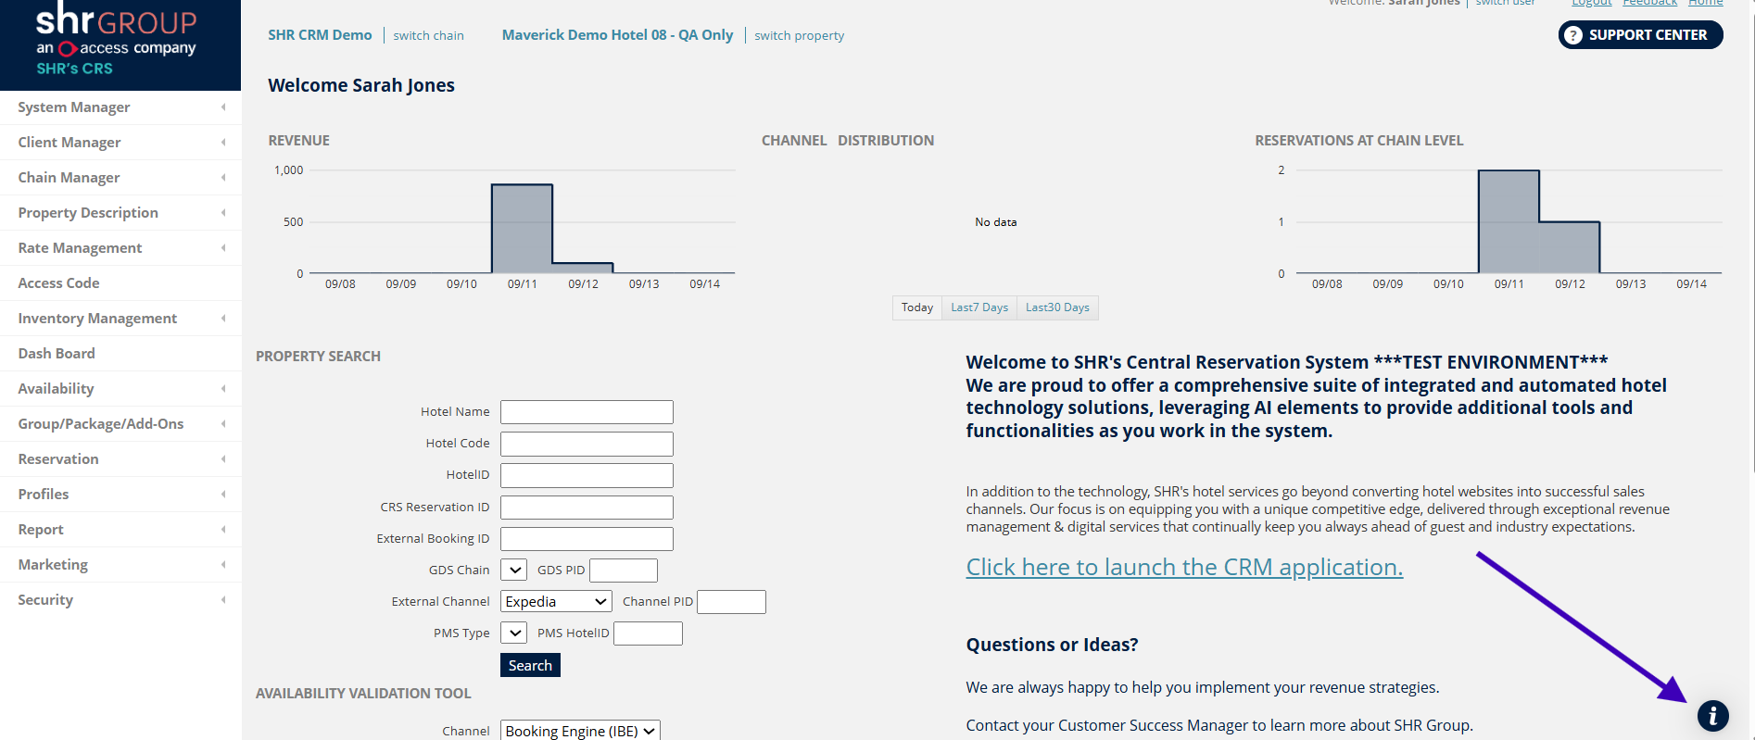The height and width of the screenshot is (740, 1755).
Task: Expand Report menu
Action: pyautogui.click(x=120, y=530)
